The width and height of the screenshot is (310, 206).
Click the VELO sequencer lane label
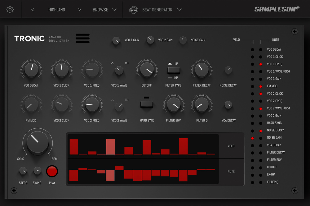point(231,146)
